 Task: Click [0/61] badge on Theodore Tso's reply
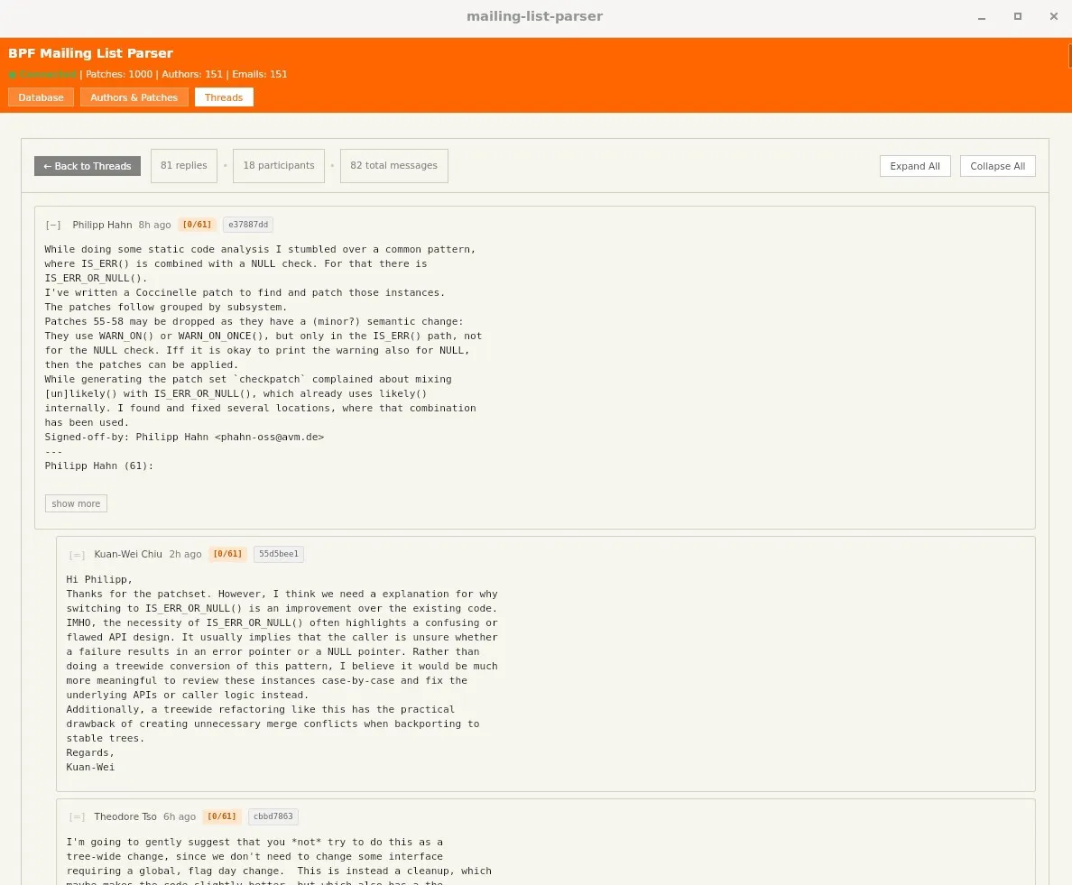click(x=221, y=817)
